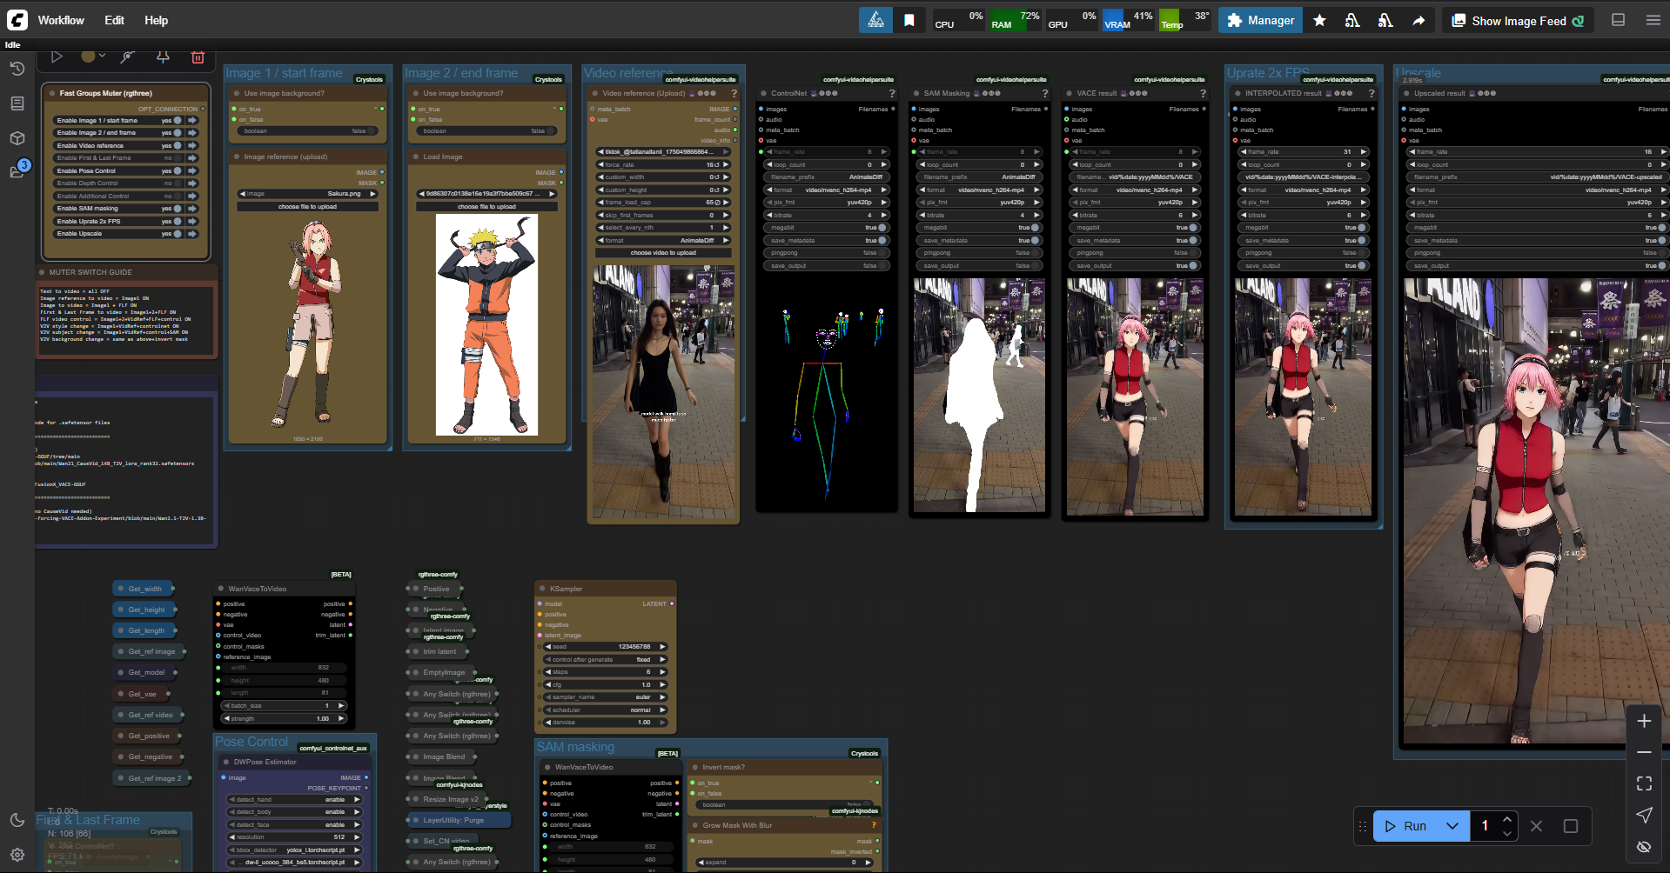Open the queue history sidebar icon
The image size is (1670, 873).
tap(17, 69)
